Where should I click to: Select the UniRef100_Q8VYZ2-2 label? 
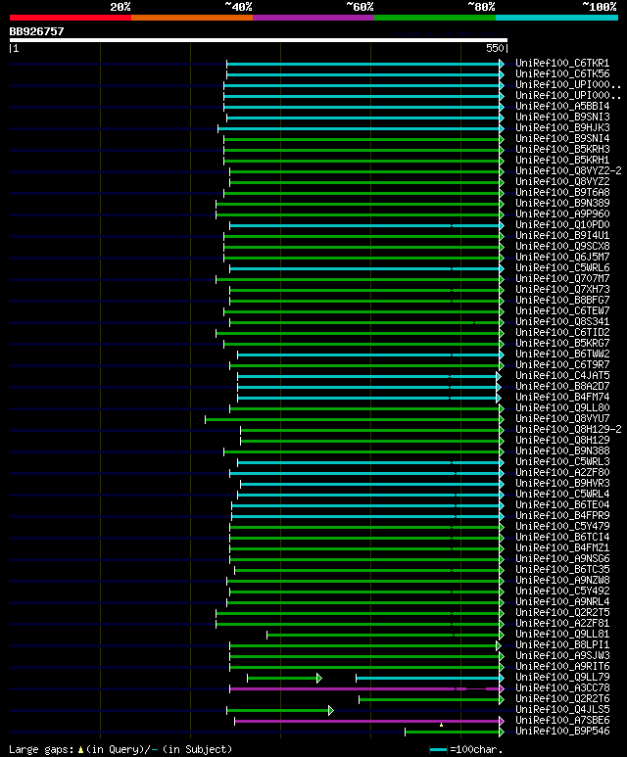[x=568, y=171]
